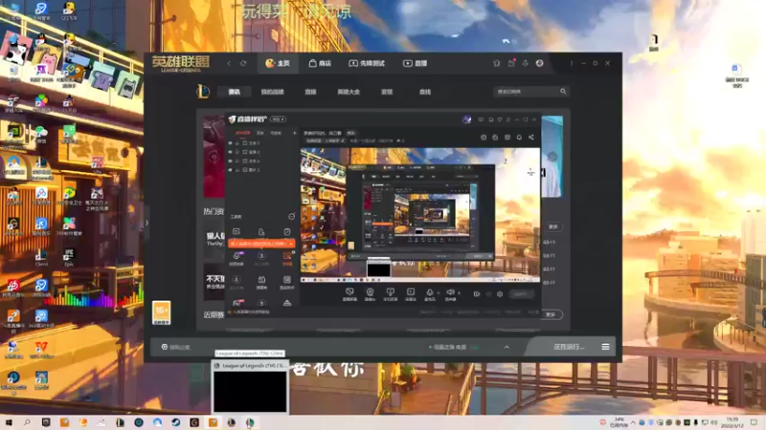The height and width of the screenshot is (430, 766).
Task: Click the start-streaming button in the stream toolbar
Action: [x=521, y=294]
